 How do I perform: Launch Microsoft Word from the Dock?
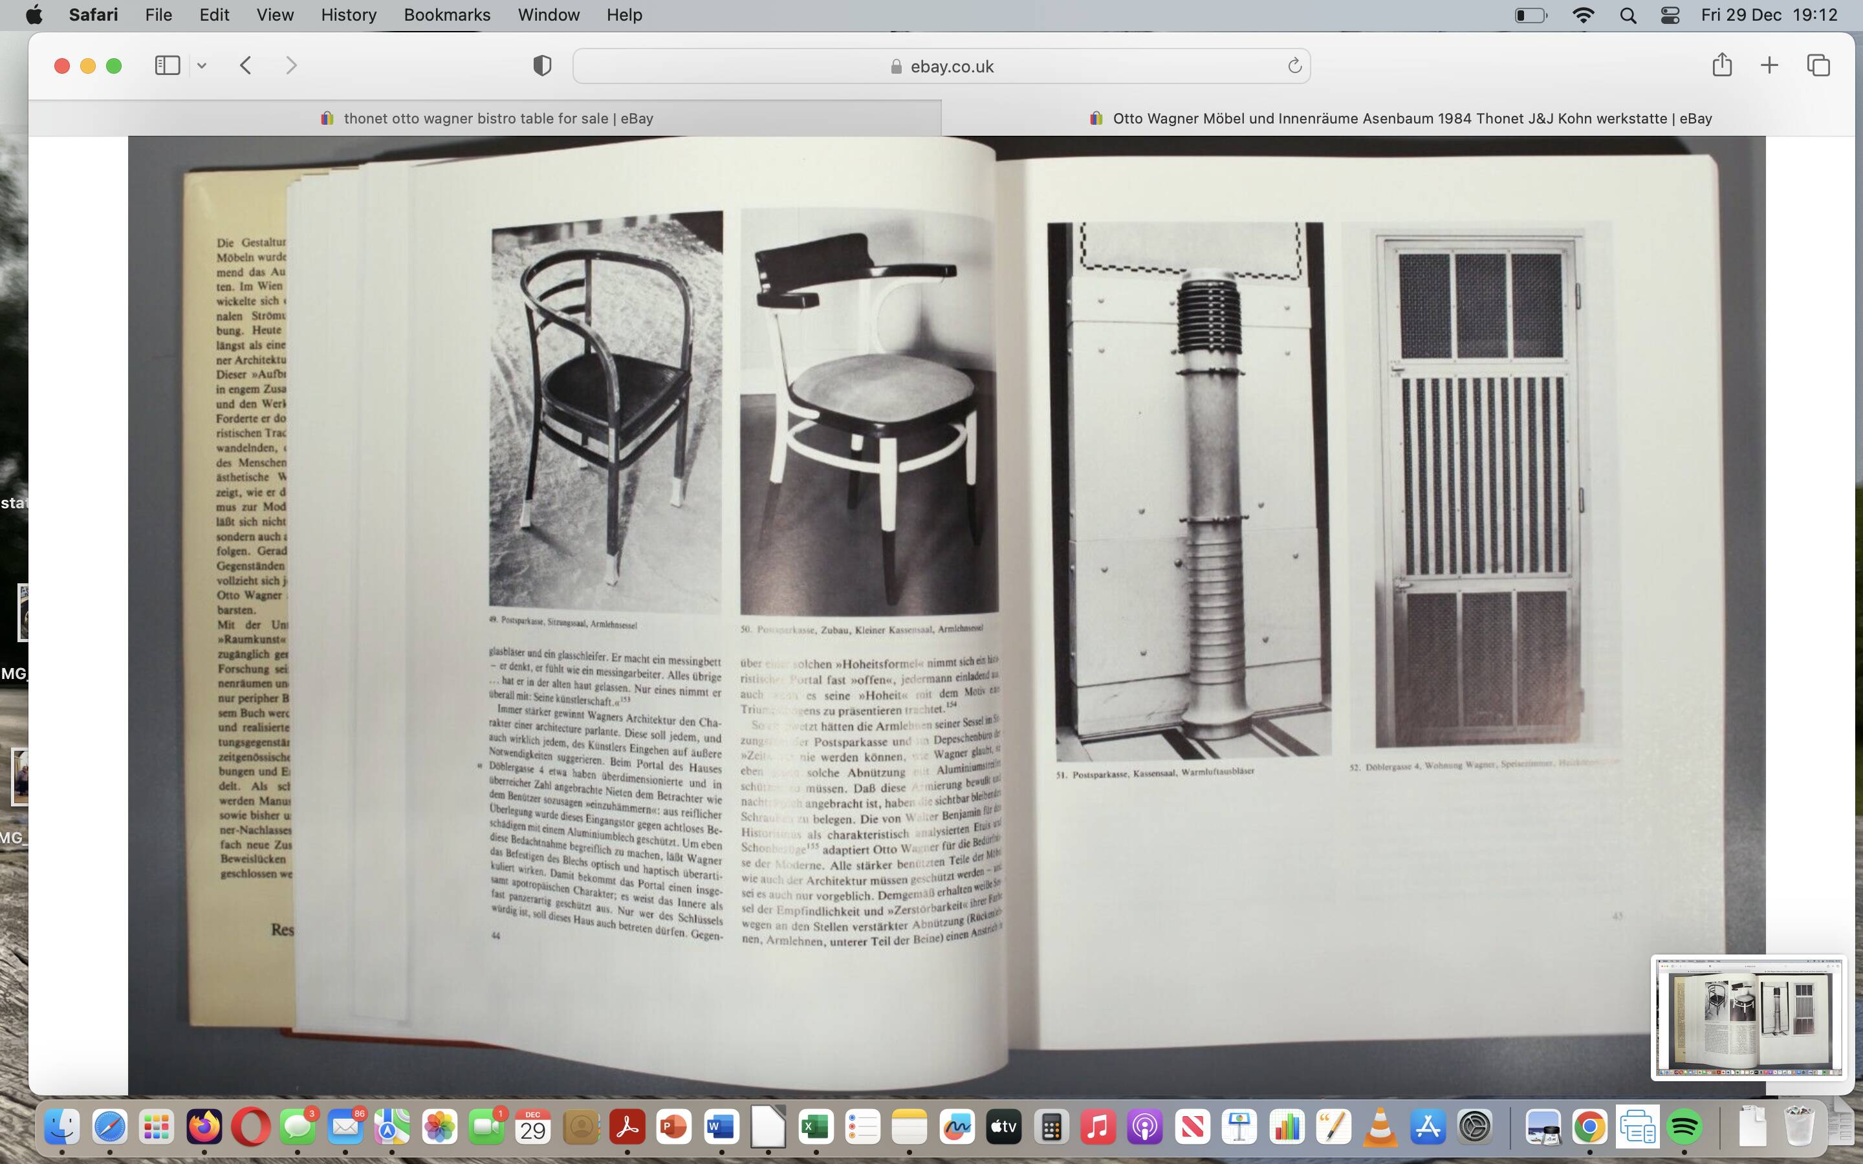coord(721,1128)
